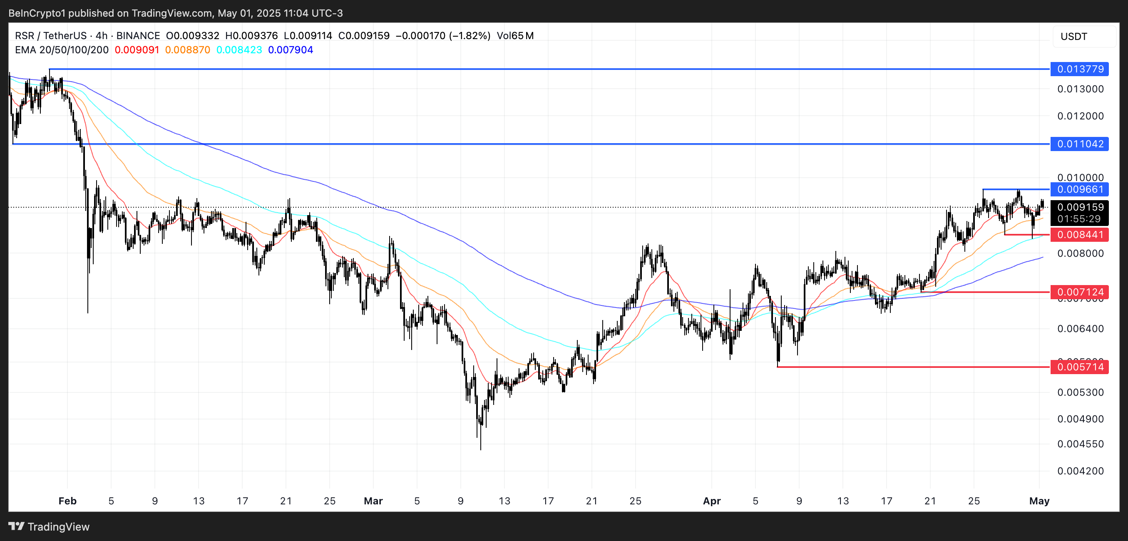Click the 0.011042 resistance price label
This screenshot has width=1128, height=541.
pos(1079,144)
